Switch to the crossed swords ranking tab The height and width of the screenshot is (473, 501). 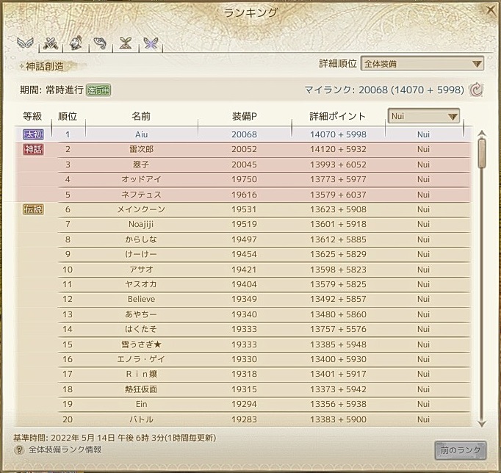[50, 44]
